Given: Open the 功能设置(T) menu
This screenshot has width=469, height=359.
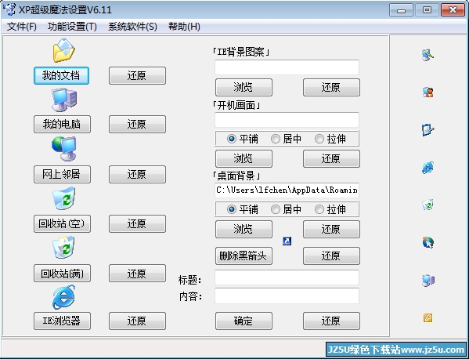Looking at the screenshot, I should pyautogui.click(x=72, y=27).
